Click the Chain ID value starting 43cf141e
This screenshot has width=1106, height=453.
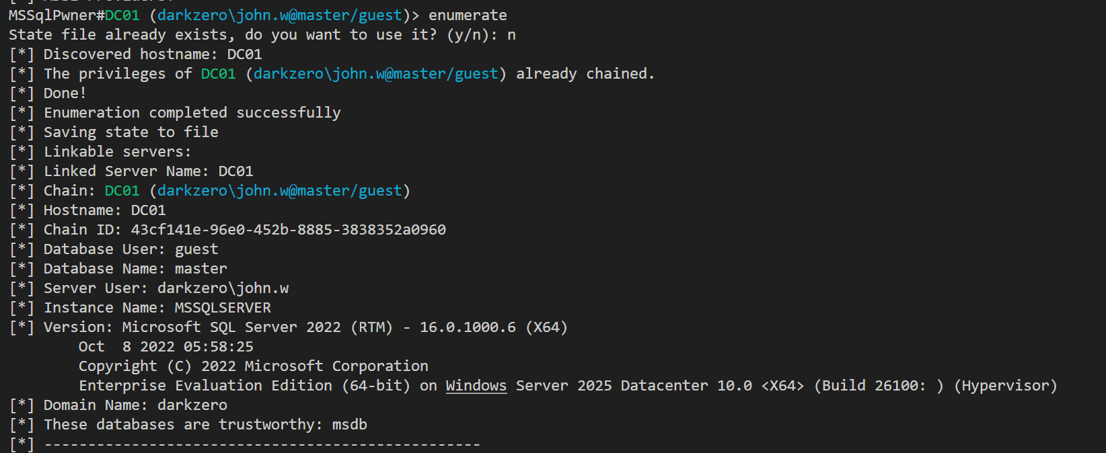(288, 230)
